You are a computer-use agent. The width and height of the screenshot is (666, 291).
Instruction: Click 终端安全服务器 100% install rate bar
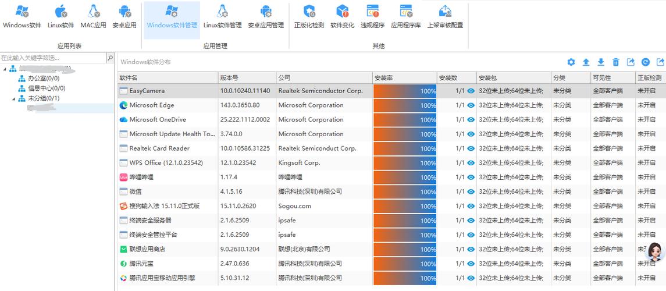pos(405,221)
